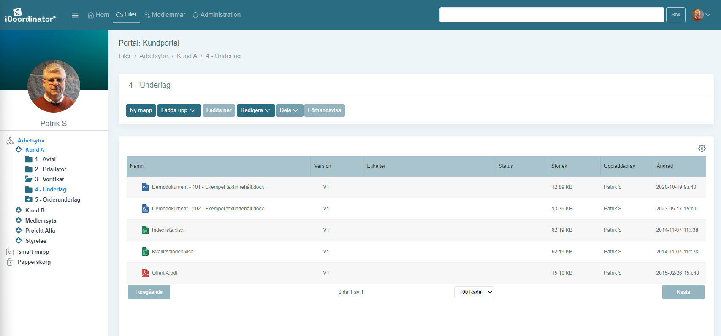Click the Ladda ner button
The width and height of the screenshot is (721, 336).
[219, 110]
